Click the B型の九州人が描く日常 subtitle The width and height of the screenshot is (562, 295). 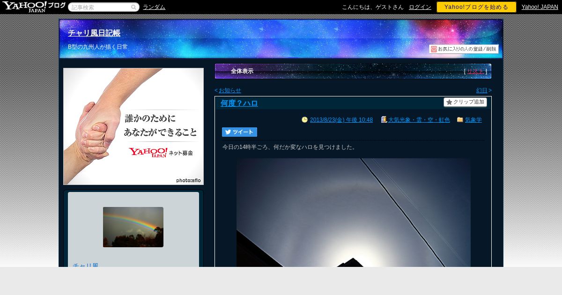pyautogui.click(x=97, y=47)
